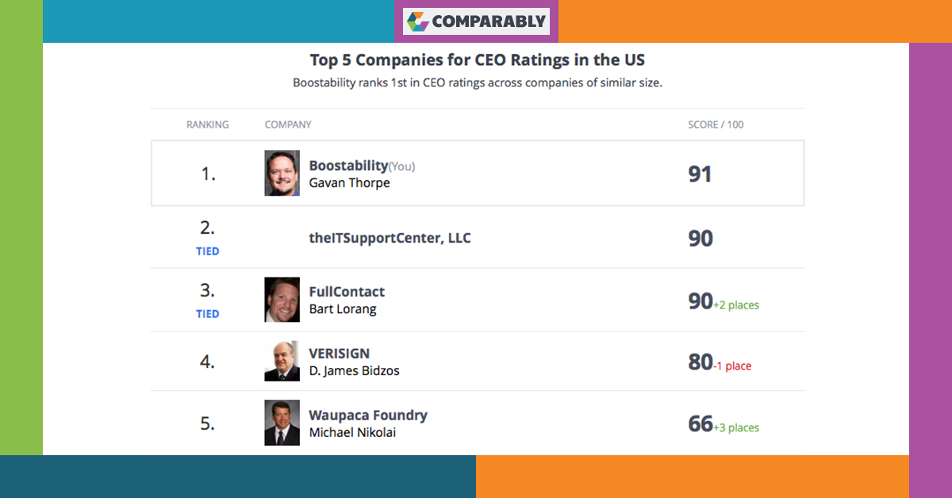Open the Comparably brand name text
Screen dimensions: 952x498
pyautogui.click(x=489, y=21)
